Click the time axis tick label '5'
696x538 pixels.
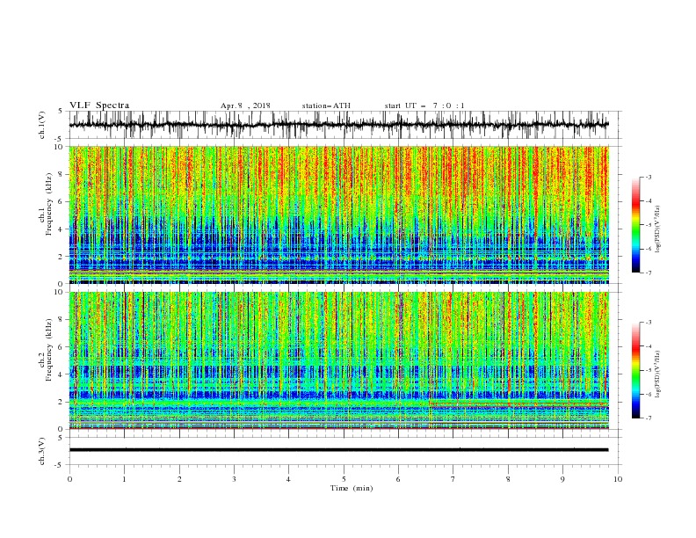coord(344,479)
